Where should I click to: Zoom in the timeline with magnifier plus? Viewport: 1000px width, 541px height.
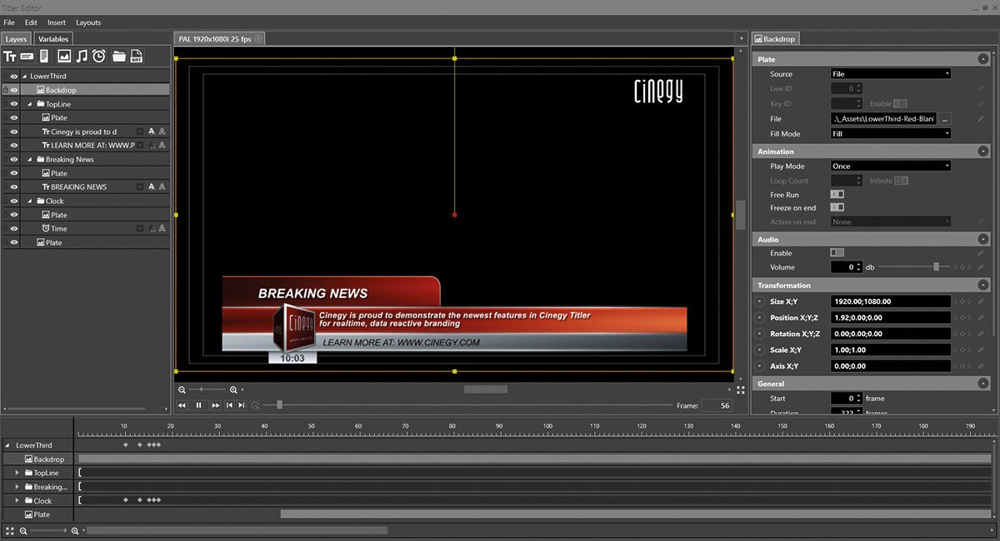click(x=75, y=530)
